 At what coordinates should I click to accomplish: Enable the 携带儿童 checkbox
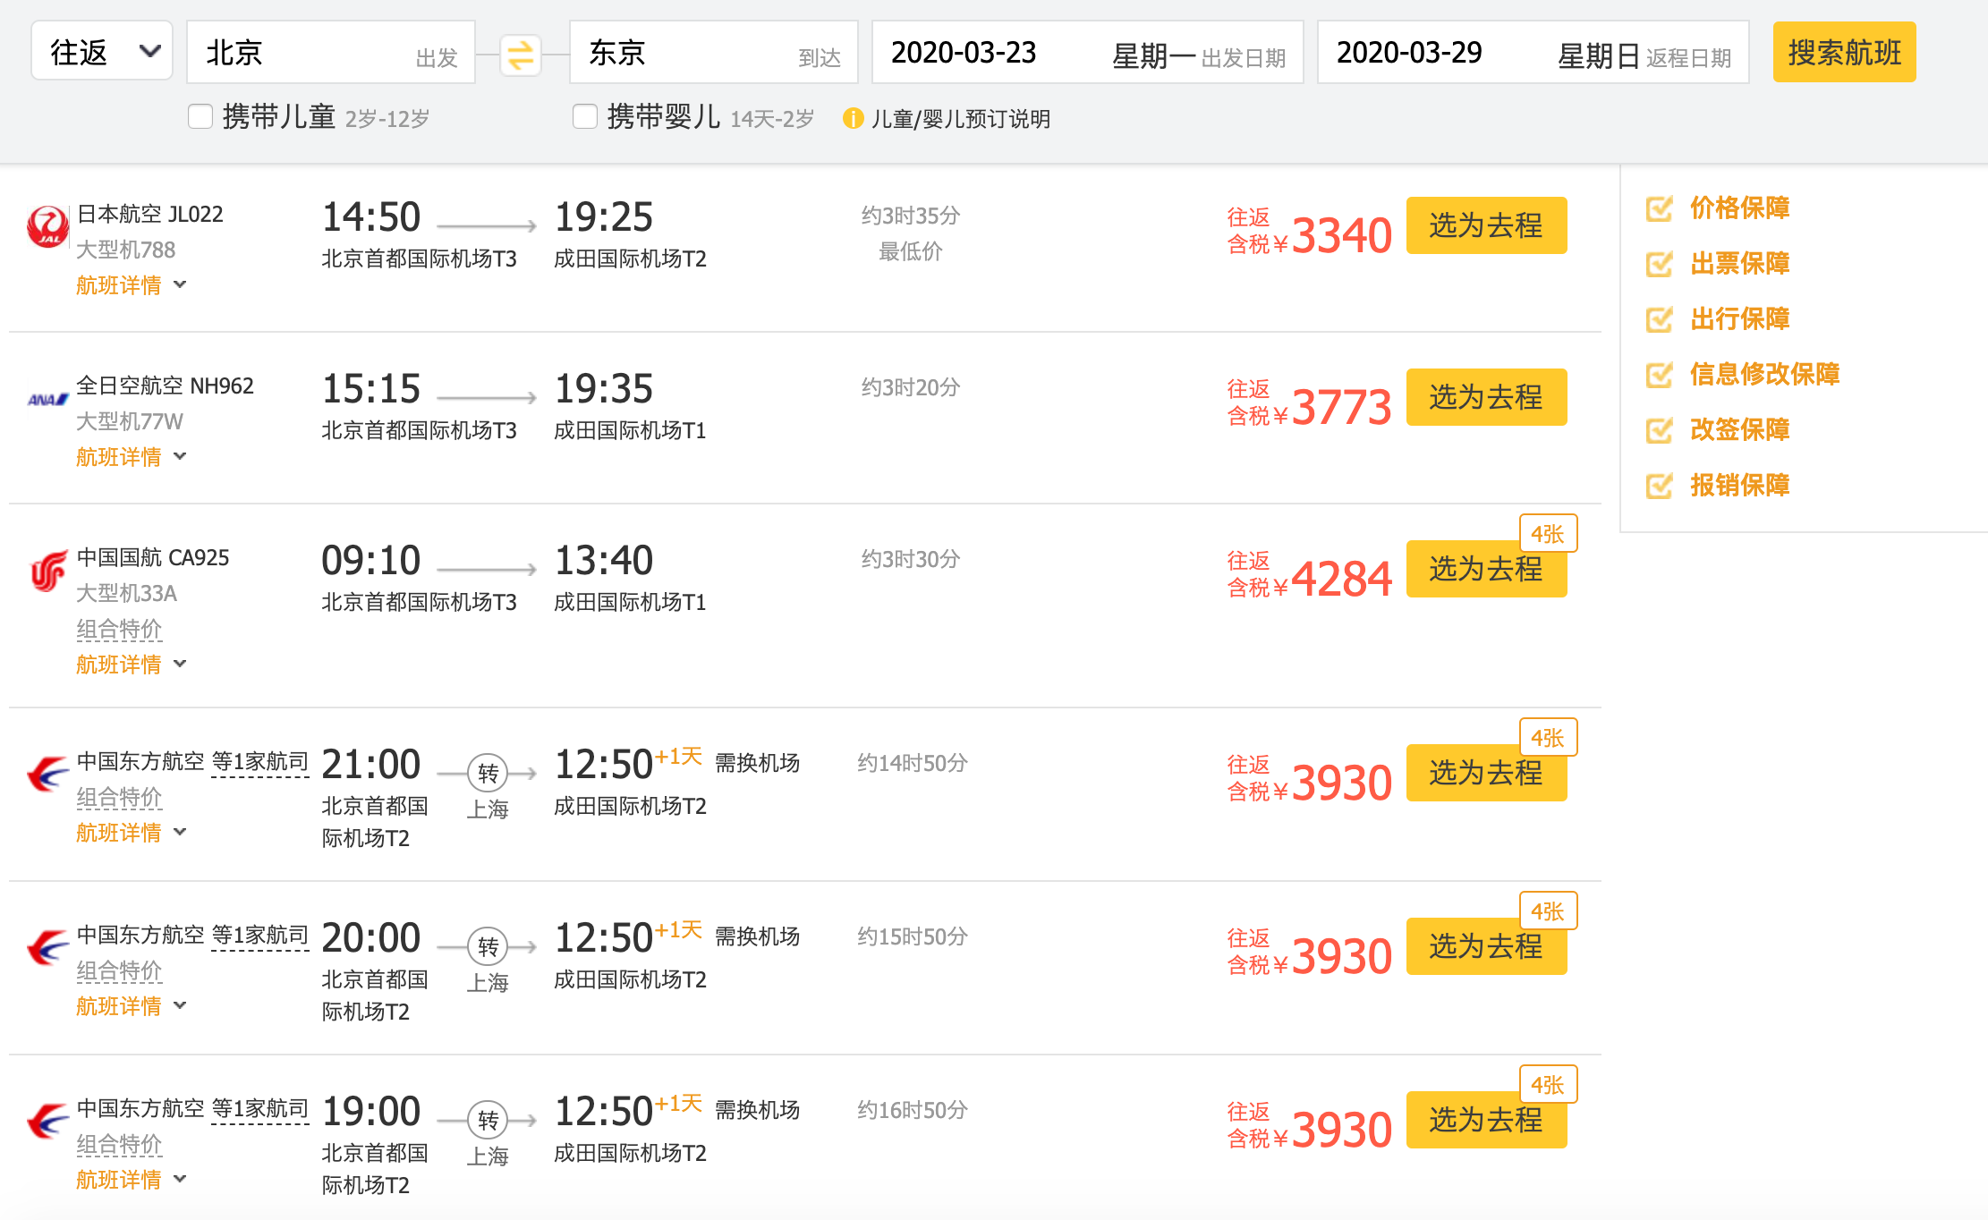(x=200, y=117)
